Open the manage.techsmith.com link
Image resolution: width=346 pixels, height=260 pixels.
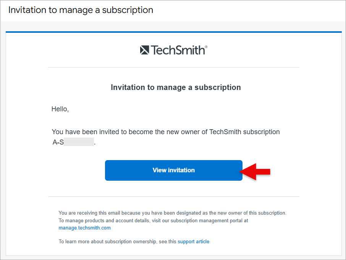(x=84, y=228)
